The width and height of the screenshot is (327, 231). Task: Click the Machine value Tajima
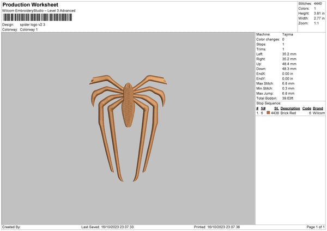click(288, 34)
